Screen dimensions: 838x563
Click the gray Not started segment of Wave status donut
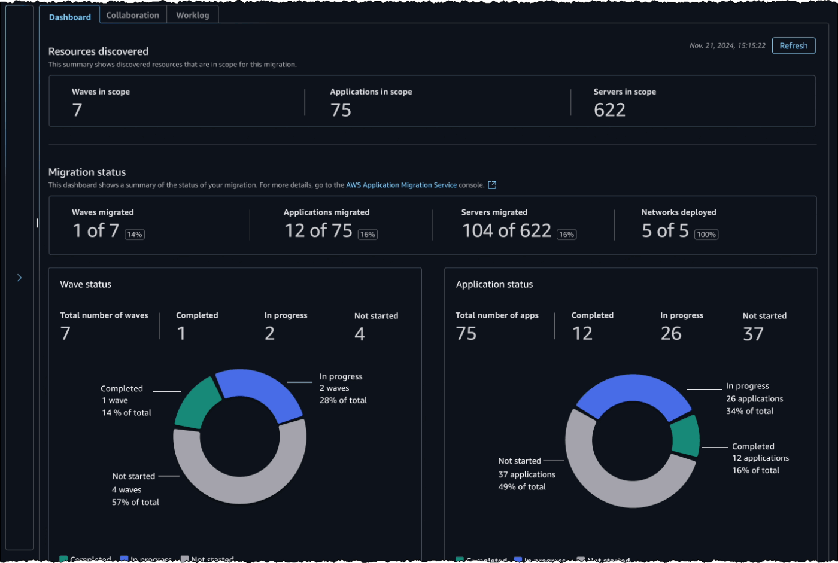(x=239, y=497)
